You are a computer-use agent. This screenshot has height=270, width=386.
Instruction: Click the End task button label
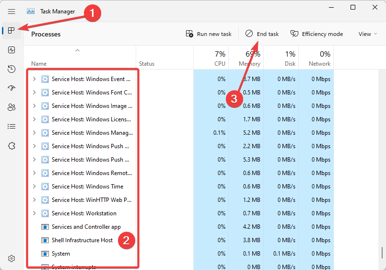click(x=268, y=34)
